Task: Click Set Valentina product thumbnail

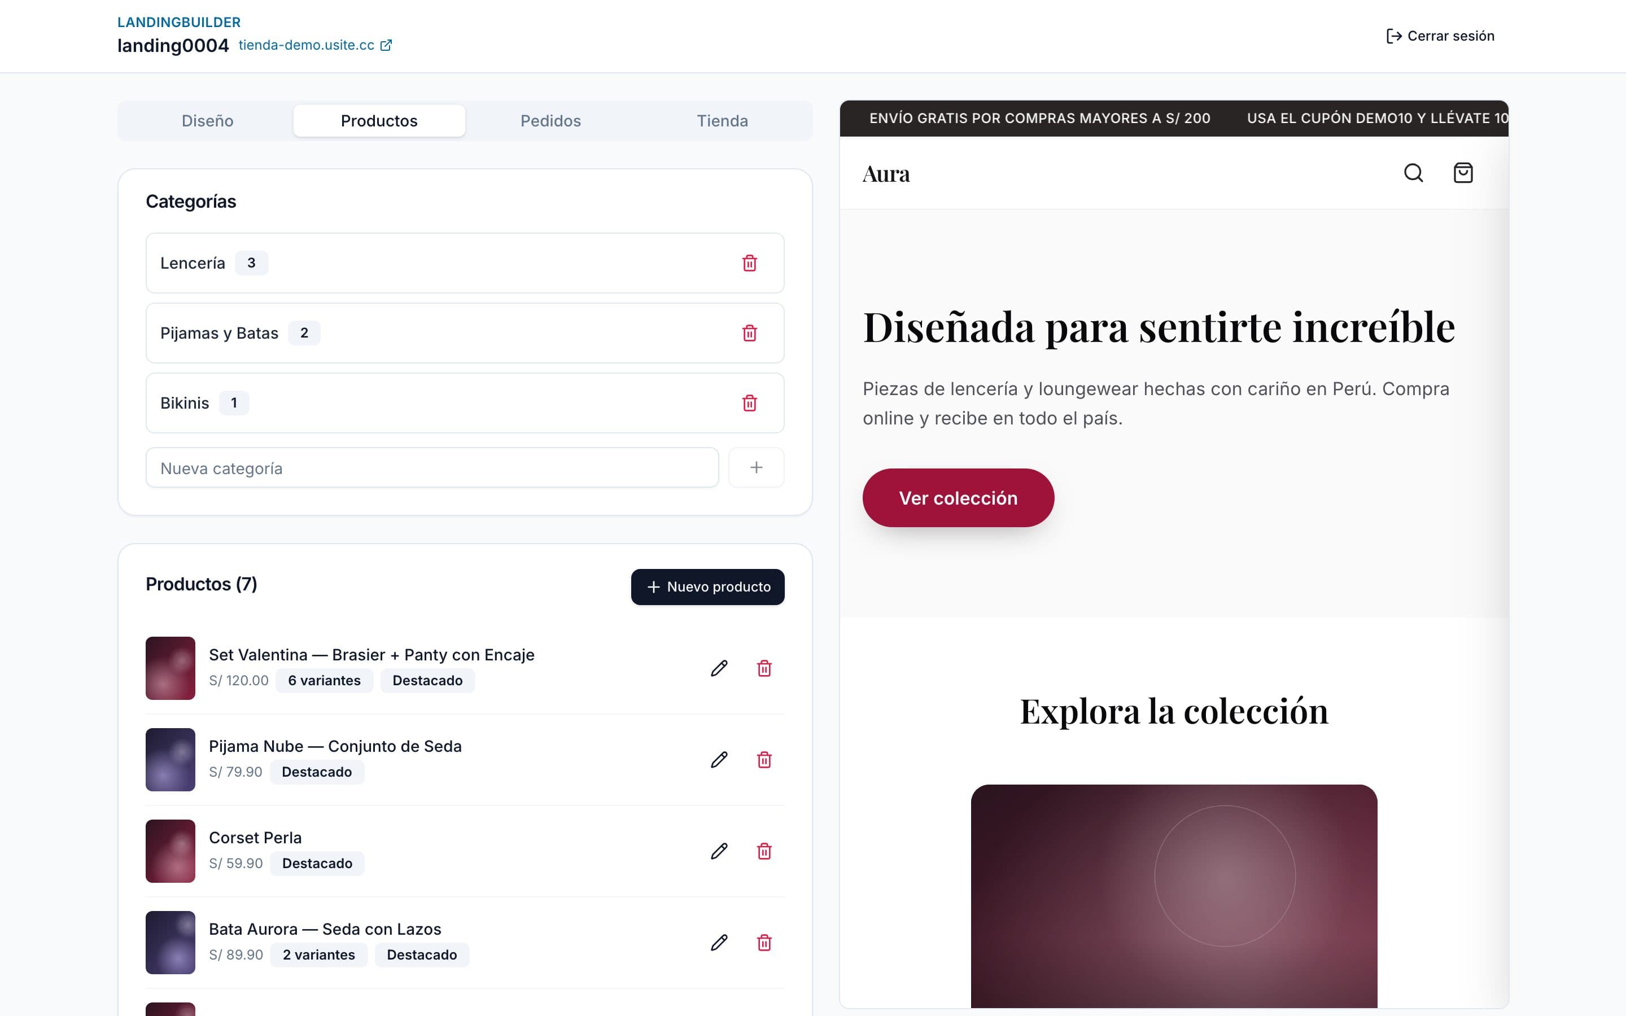Action: point(170,668)
